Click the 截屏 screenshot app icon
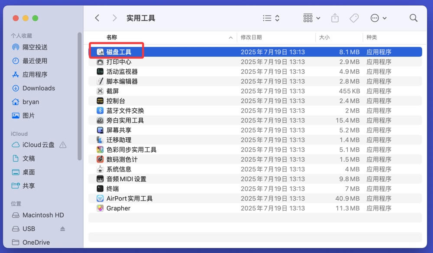Image resolution: width=433 pixels, height=253 pixels. coord(99,91)
